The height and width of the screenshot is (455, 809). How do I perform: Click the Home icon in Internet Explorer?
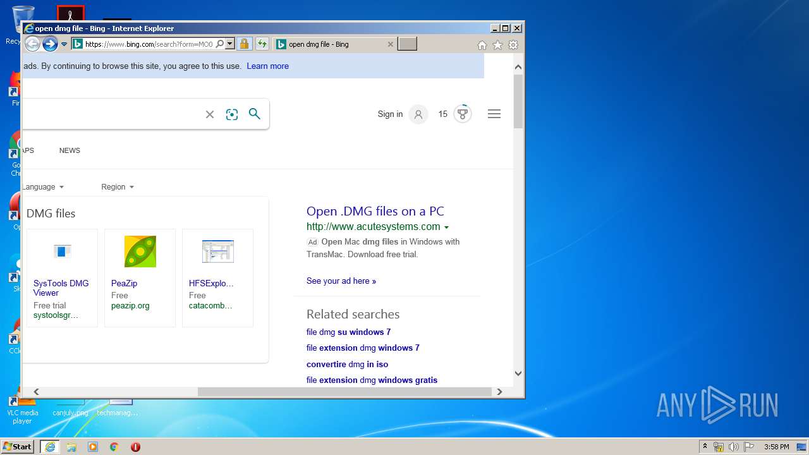pyautogui.click(x=482, y=45)
